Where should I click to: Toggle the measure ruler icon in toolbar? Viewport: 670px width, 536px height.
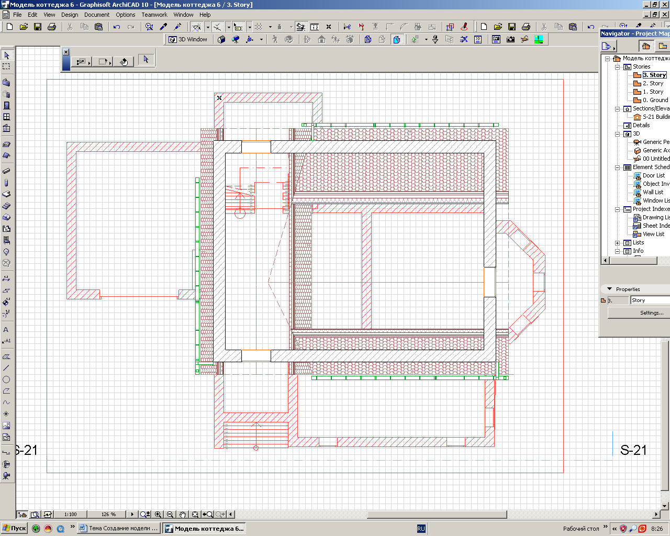315,27
